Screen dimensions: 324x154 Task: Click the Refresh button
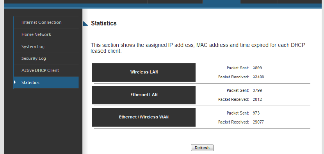(202, 148)
